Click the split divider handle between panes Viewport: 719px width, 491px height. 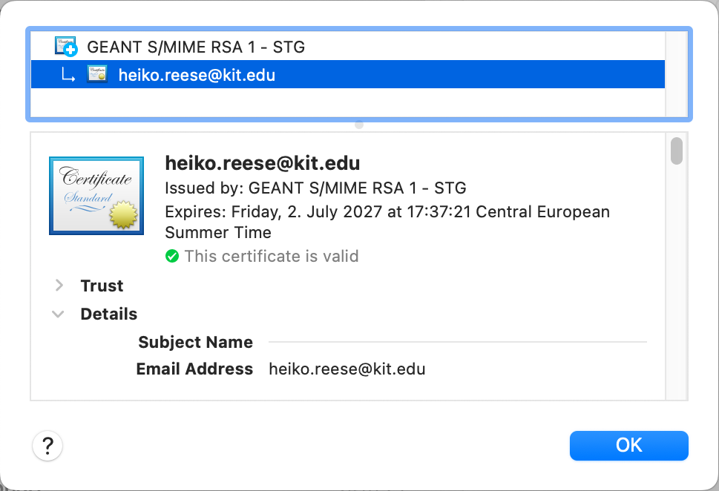(359, 125)
